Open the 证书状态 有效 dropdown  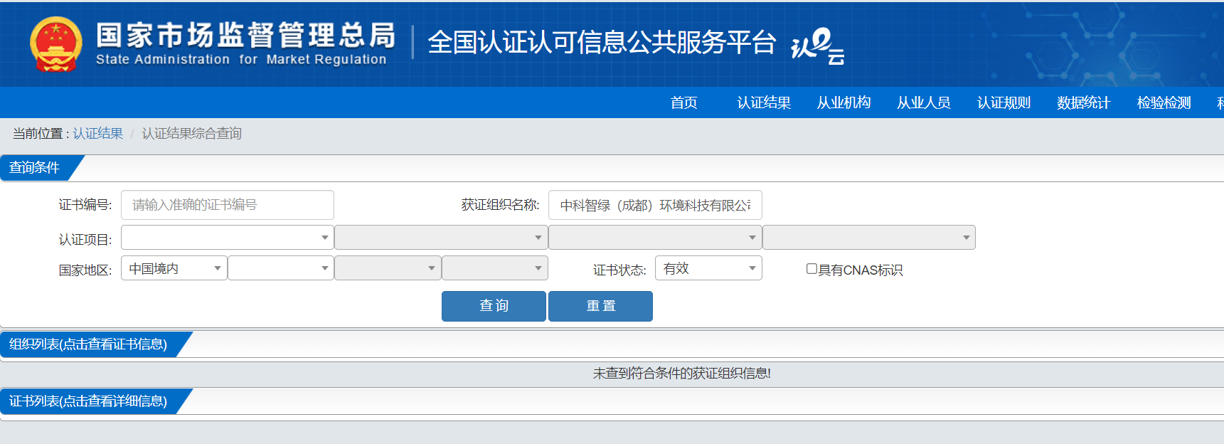point(708,268)
